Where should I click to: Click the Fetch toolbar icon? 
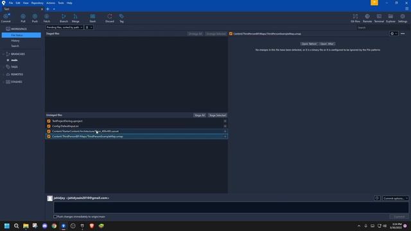pos(47,18)
